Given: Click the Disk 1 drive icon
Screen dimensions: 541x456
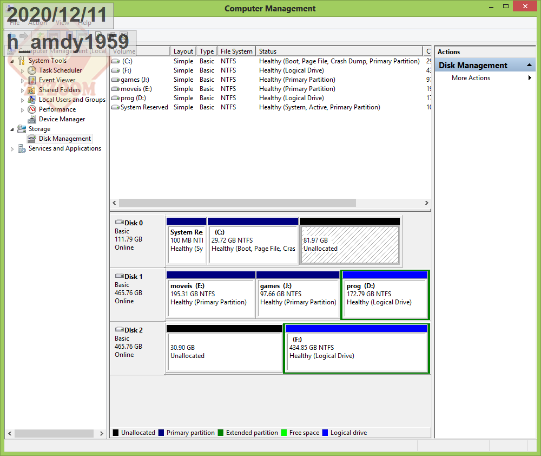Looking at the screenshot, I should point(120,276).
